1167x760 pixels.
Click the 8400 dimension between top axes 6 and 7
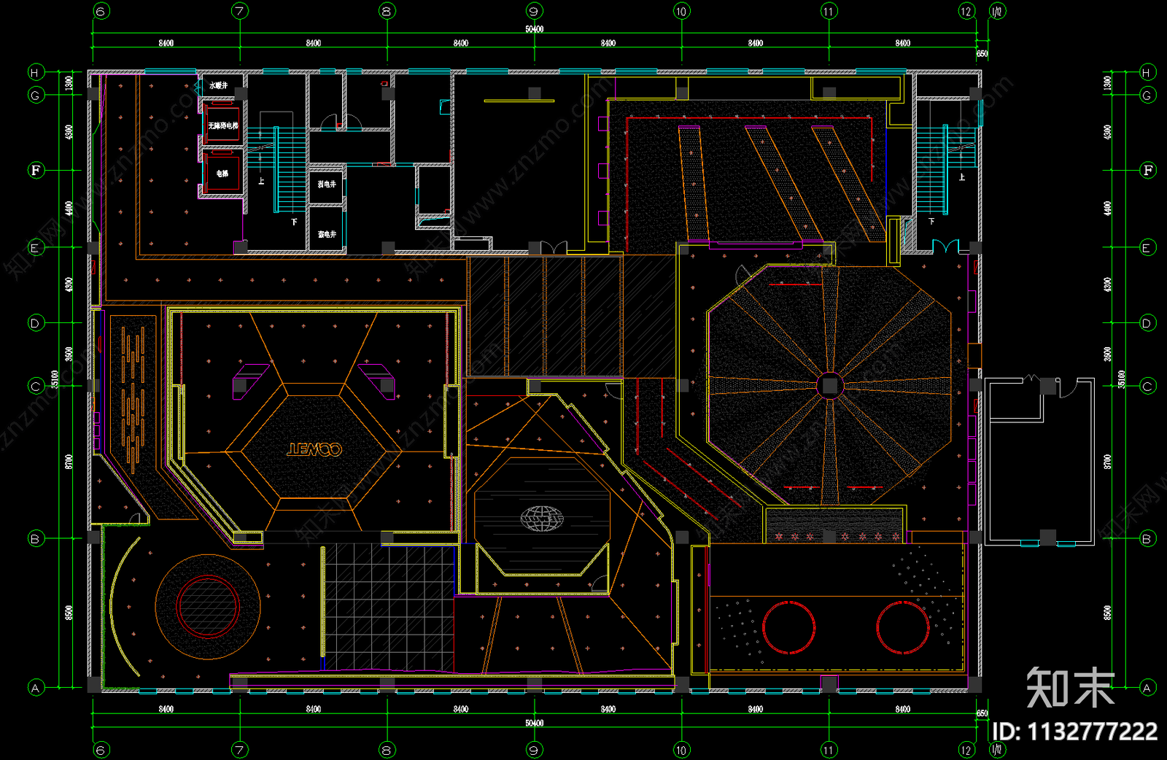pyautogui.click(x=166, y=43)
